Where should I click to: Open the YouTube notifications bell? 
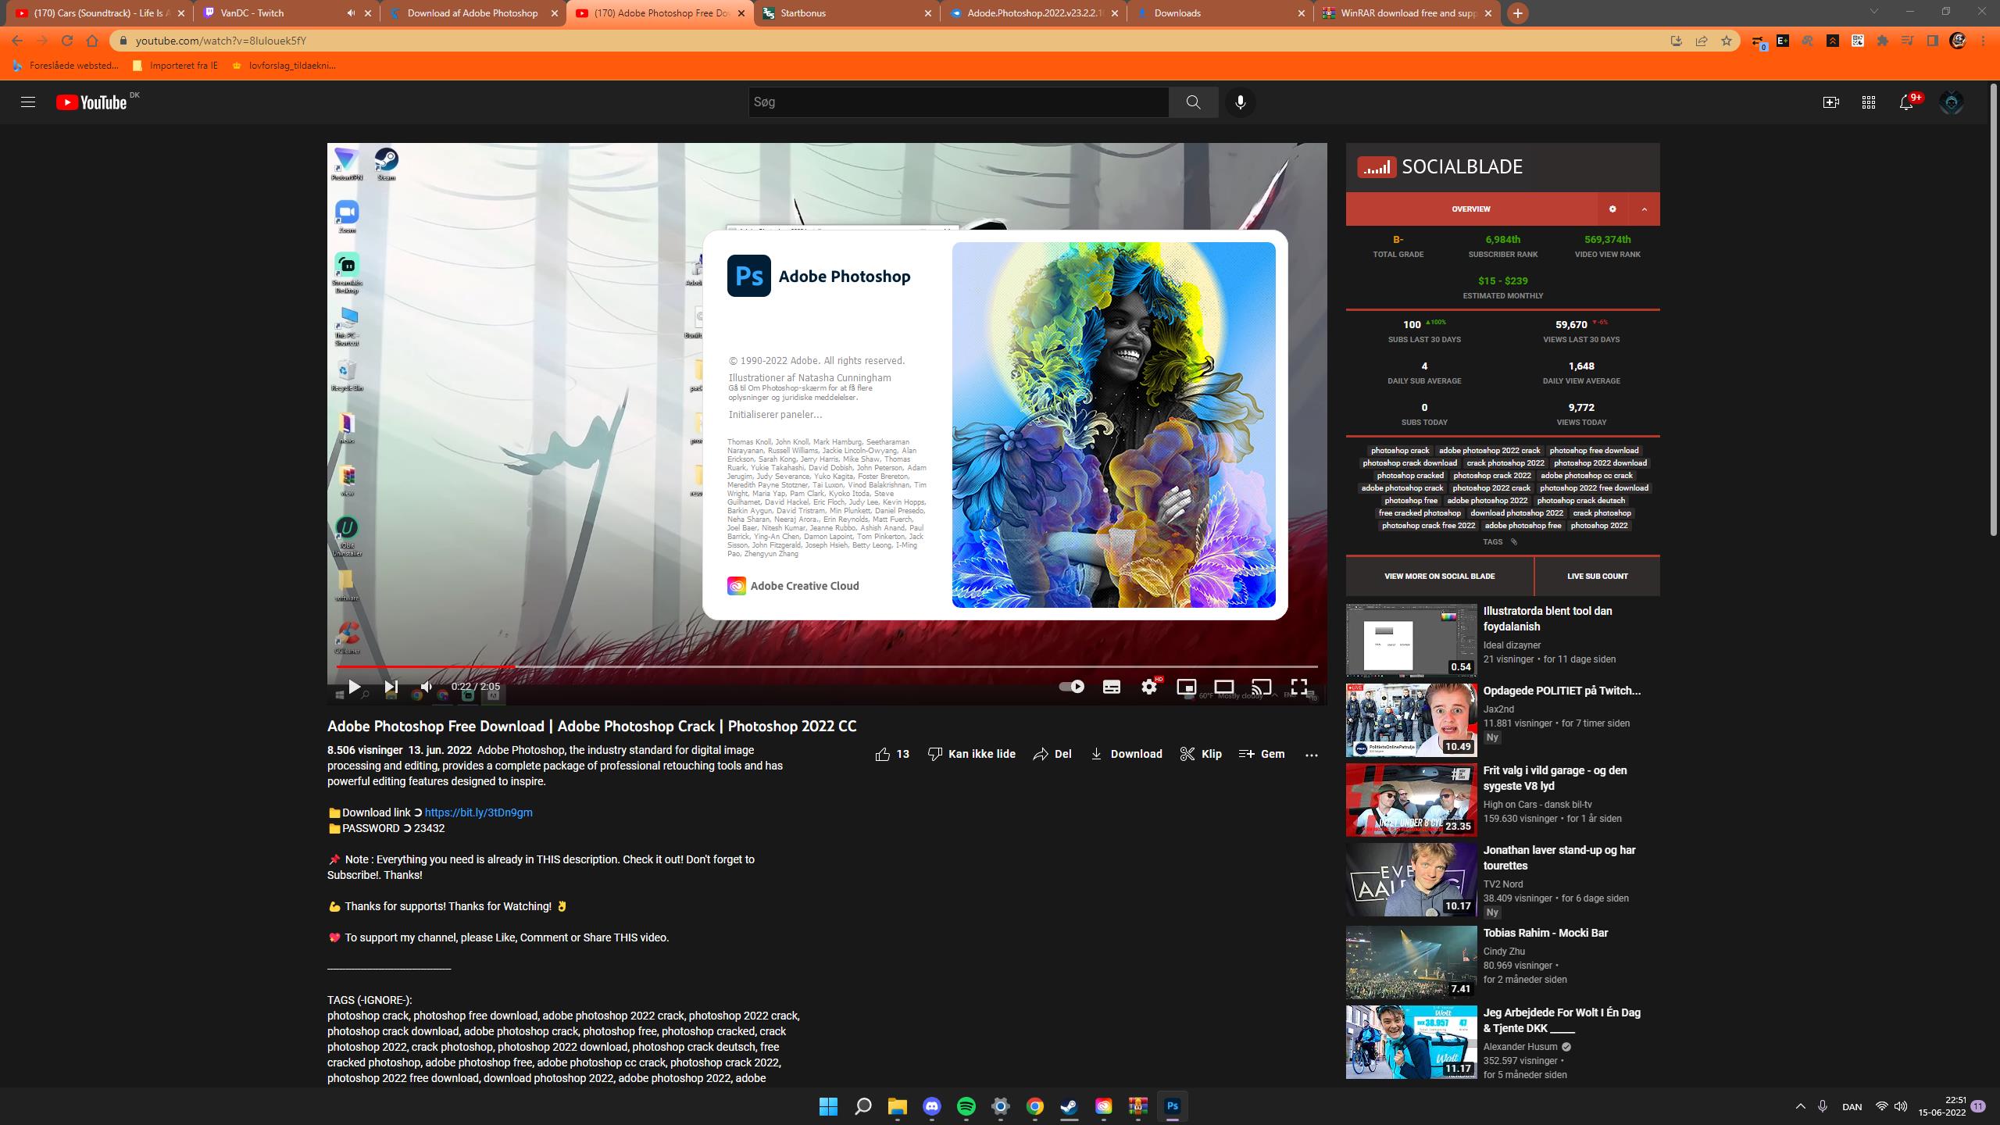(1905, 102)
